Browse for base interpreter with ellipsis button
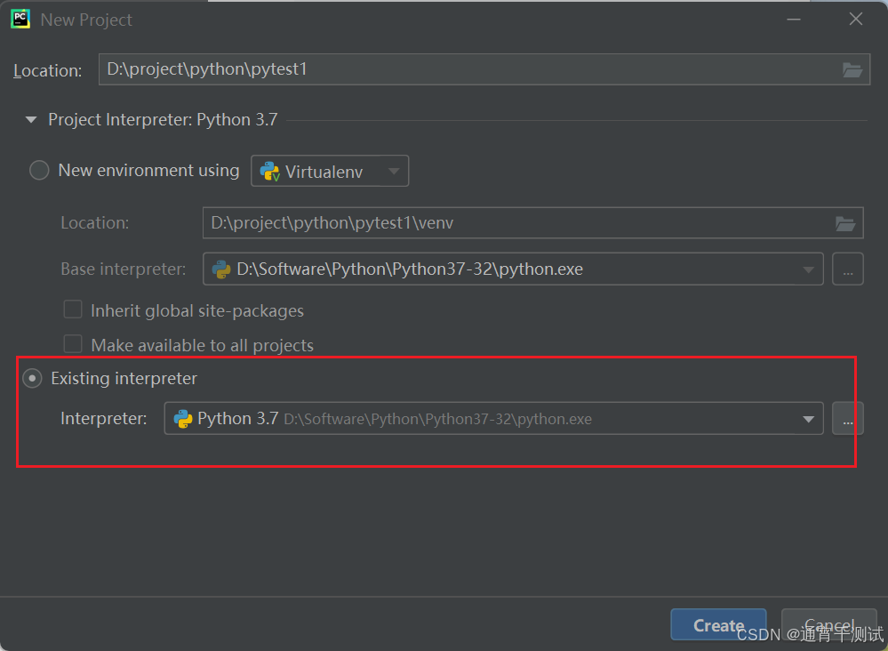The width and height of the screenshot is (888, 651). 847,269
